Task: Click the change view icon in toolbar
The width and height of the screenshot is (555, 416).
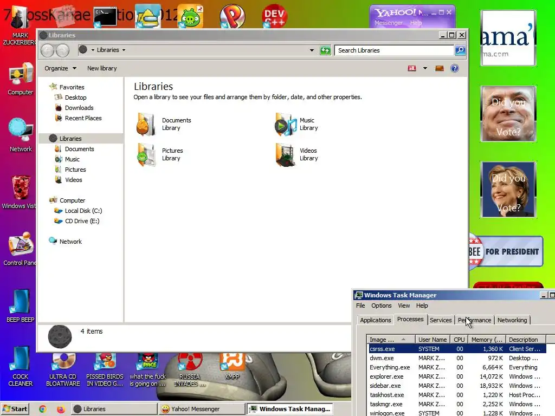Action: point(412,68)
